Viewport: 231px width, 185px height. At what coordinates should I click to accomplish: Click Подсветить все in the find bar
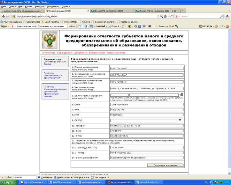click(x=80, y=177)
